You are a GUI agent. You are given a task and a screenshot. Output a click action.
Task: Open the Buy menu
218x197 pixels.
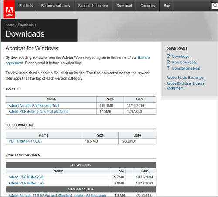click(x=167, y=6)
